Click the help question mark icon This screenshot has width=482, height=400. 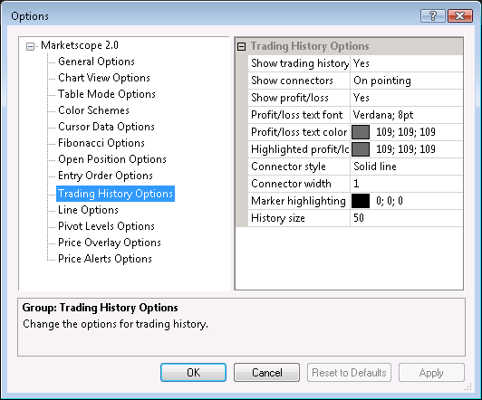[x=433, y=15]
